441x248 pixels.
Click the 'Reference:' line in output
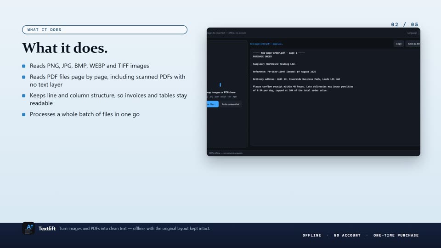(284, 72)
